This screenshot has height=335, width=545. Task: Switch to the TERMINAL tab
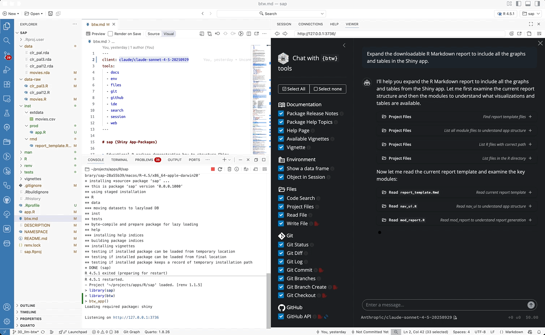[x=119, y=160]
